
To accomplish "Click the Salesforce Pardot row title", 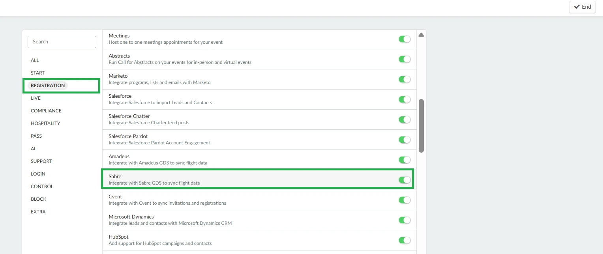I will [128, 136].
